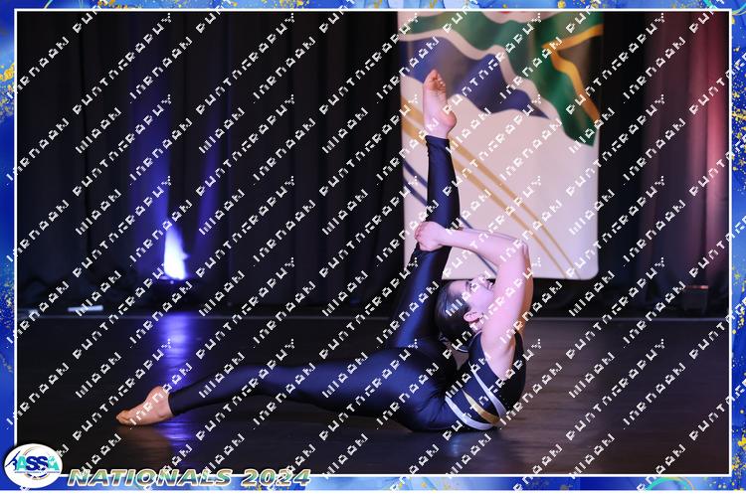Click the ASSA logo badge
746x497 pixels.
(x=33, y=466)
